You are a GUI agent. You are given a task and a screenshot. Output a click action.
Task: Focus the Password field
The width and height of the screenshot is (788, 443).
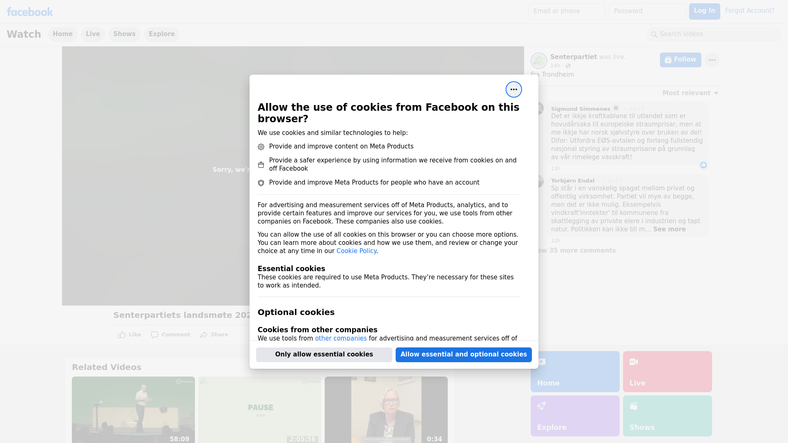click(647, 11)
